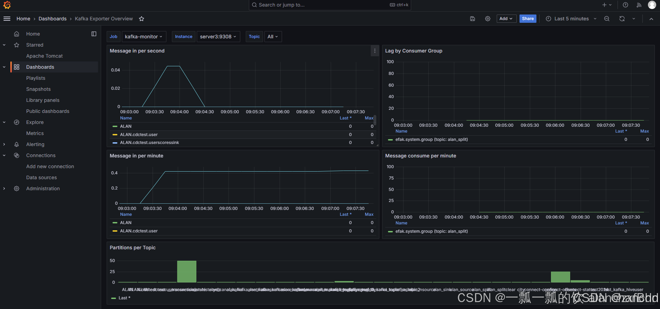Viewport: 660px width, 309px height.
Task: Zoom out the time range
Action: click(x=607, y=19)
